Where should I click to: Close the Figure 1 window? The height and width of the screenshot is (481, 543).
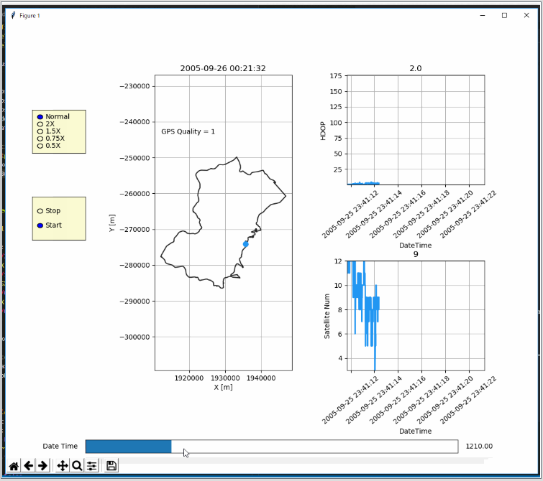point(526,16)
